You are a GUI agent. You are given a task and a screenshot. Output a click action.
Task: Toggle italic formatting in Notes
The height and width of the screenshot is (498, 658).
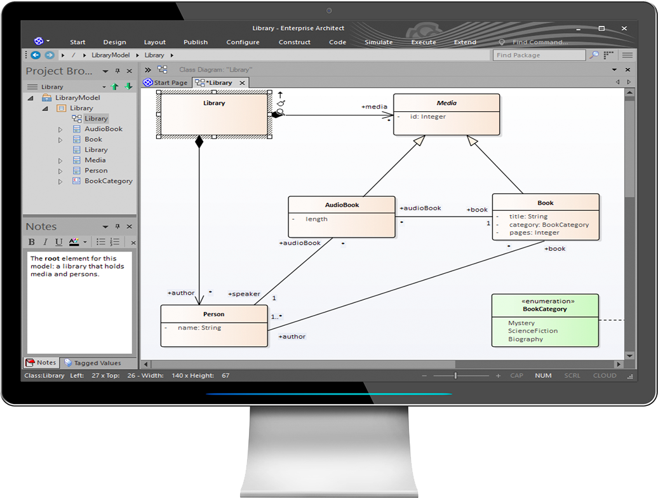[x=45, y=242]
